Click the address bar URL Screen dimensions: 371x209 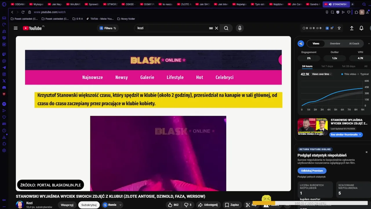pos(50,12)
